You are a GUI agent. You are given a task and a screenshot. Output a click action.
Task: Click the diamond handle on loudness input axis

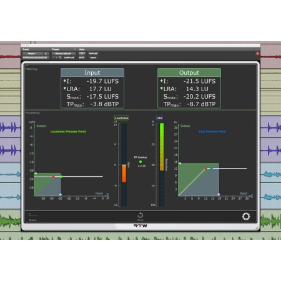61,195
